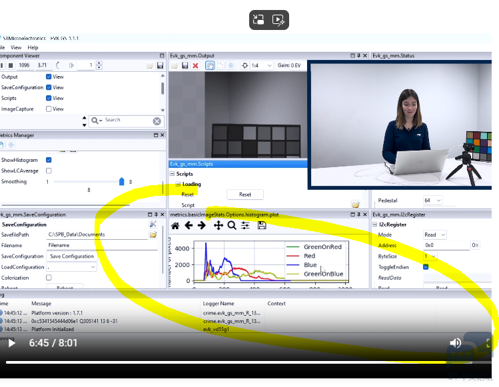Click the Reset button in Scripts panel
Viewport: 499px width, 387px height.
245,194
